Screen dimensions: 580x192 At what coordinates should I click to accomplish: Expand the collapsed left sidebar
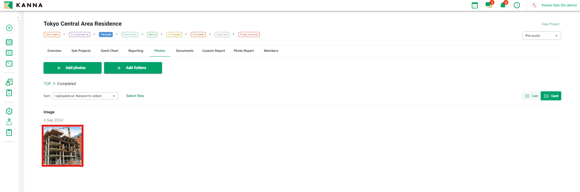click(18, 18)
